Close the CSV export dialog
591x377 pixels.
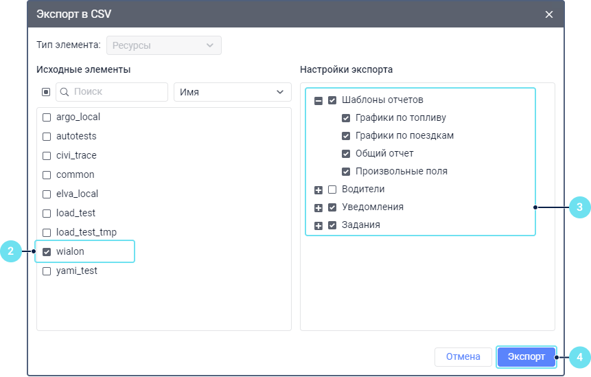(x=548, y=14)
